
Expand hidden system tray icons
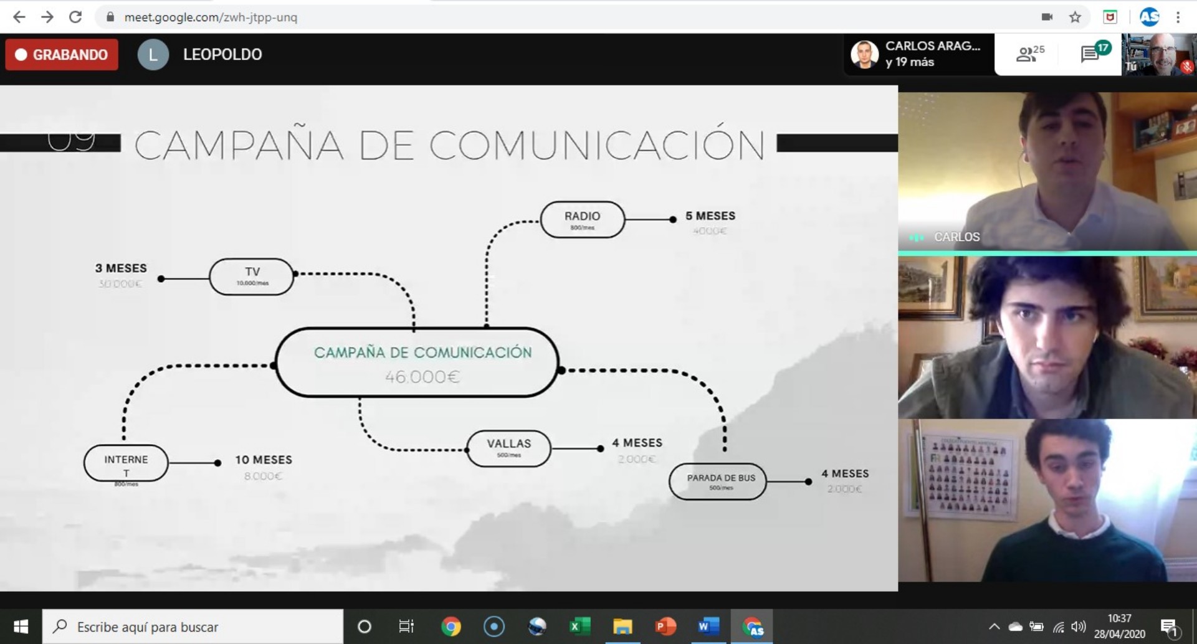994,627
